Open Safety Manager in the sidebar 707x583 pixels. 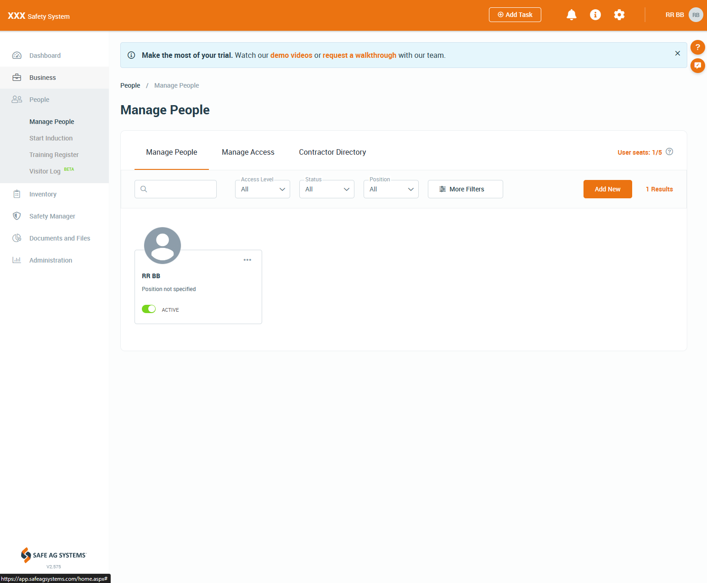click(x=52, y=216)
